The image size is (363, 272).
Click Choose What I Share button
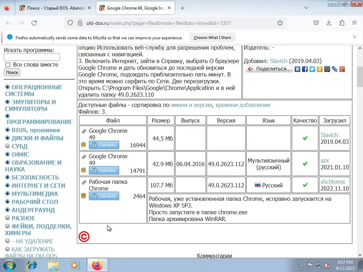(212, 38)
